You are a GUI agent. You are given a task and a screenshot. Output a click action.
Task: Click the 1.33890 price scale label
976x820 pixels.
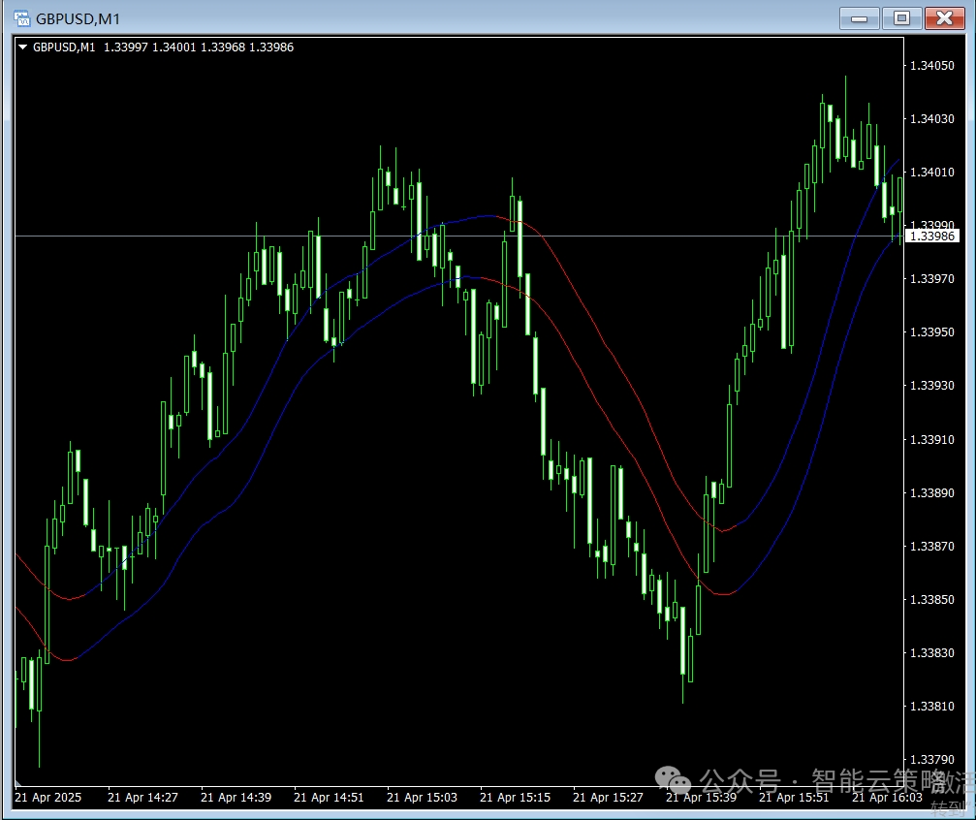pos(931,493)
